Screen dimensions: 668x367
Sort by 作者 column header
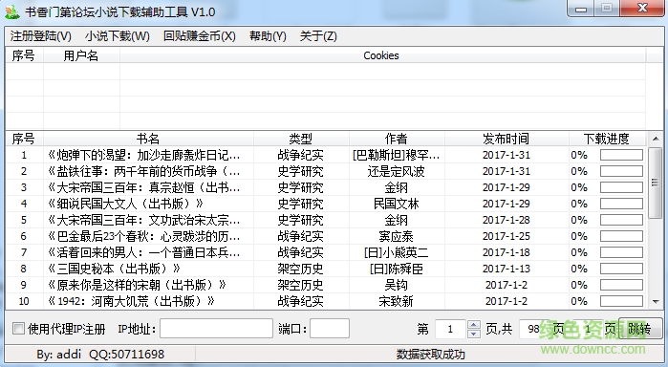pos(397,139)
